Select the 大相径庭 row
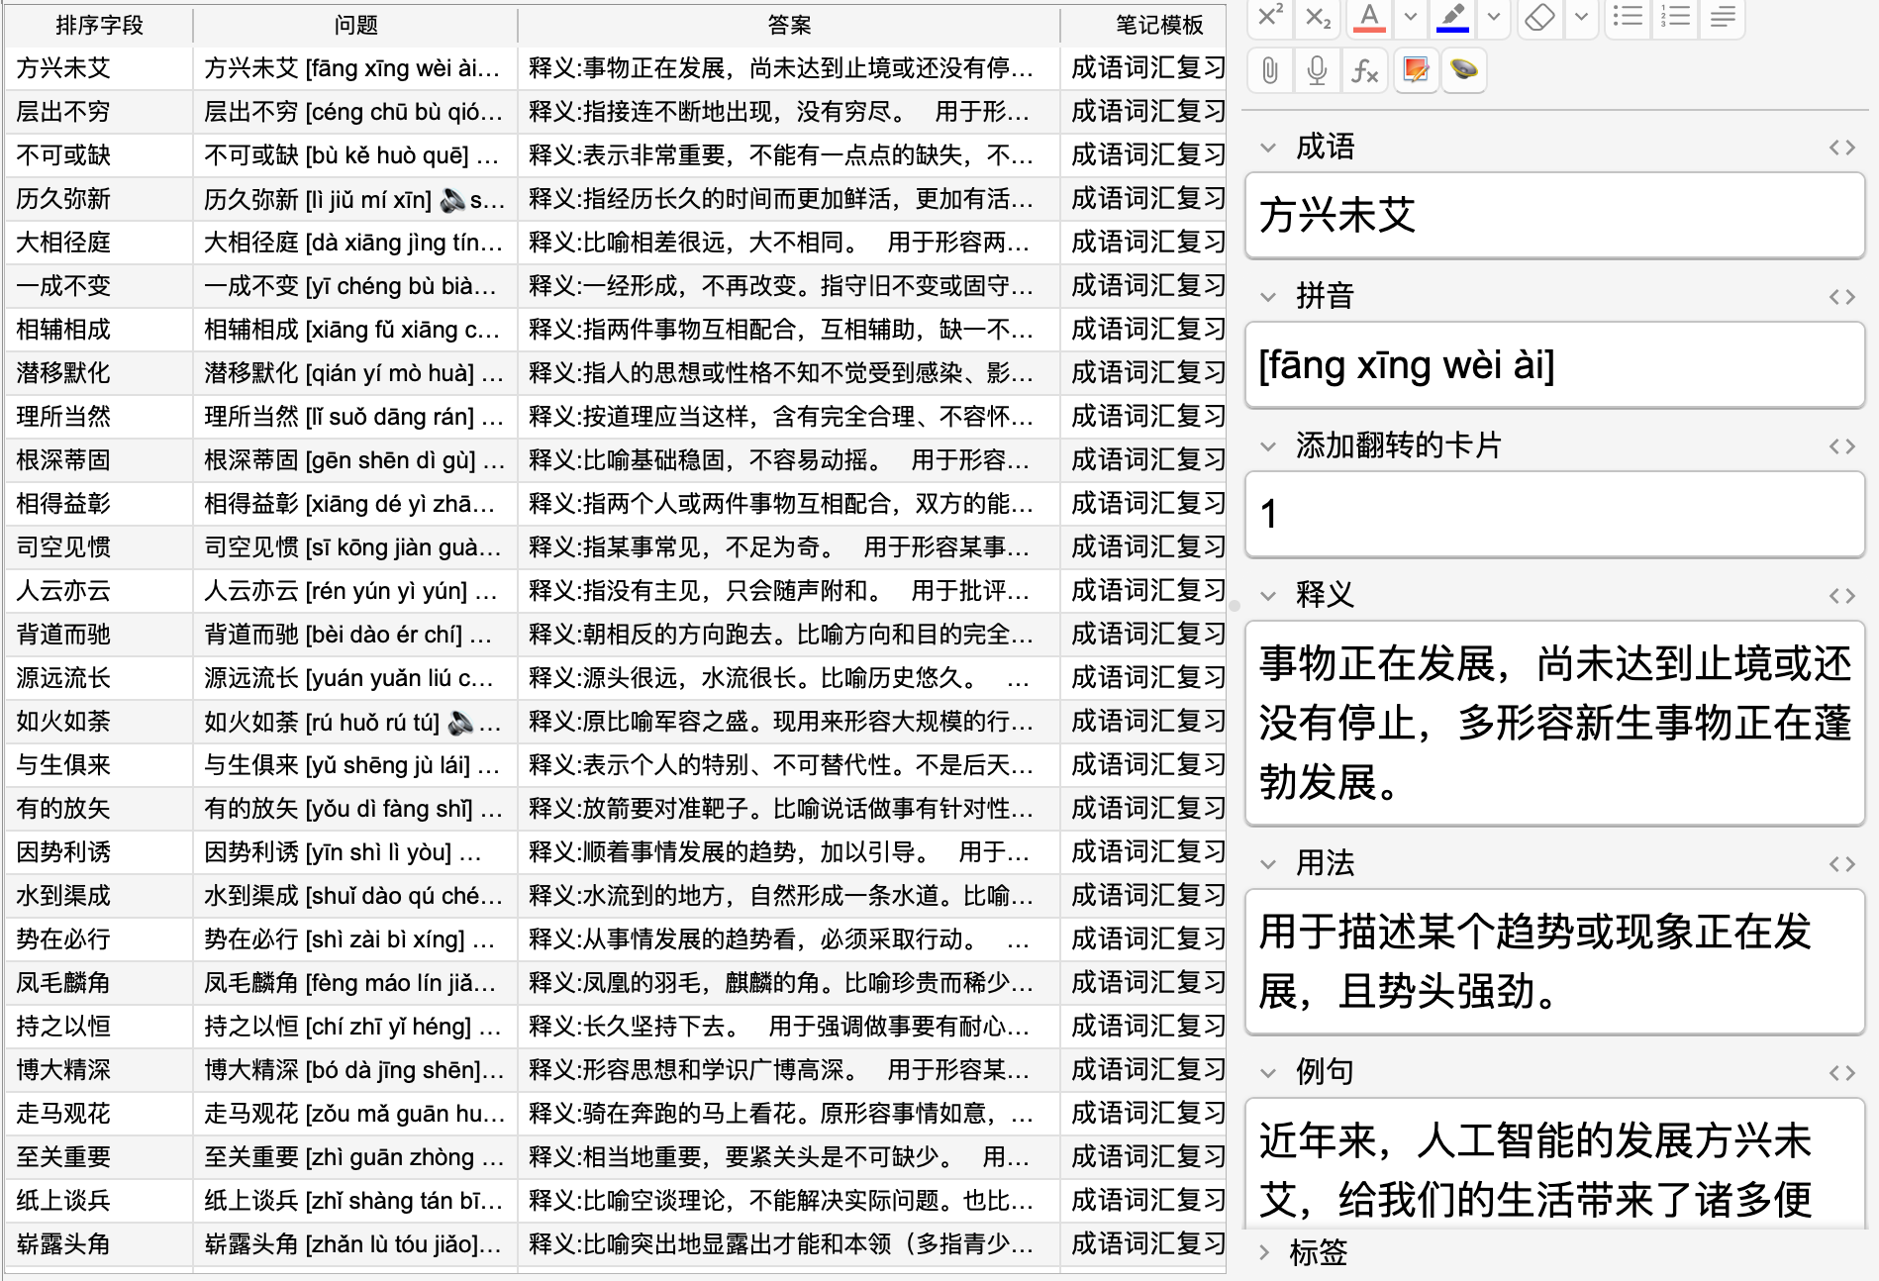This screenshot has height=1281, width=1879. [x=615, y=243]
